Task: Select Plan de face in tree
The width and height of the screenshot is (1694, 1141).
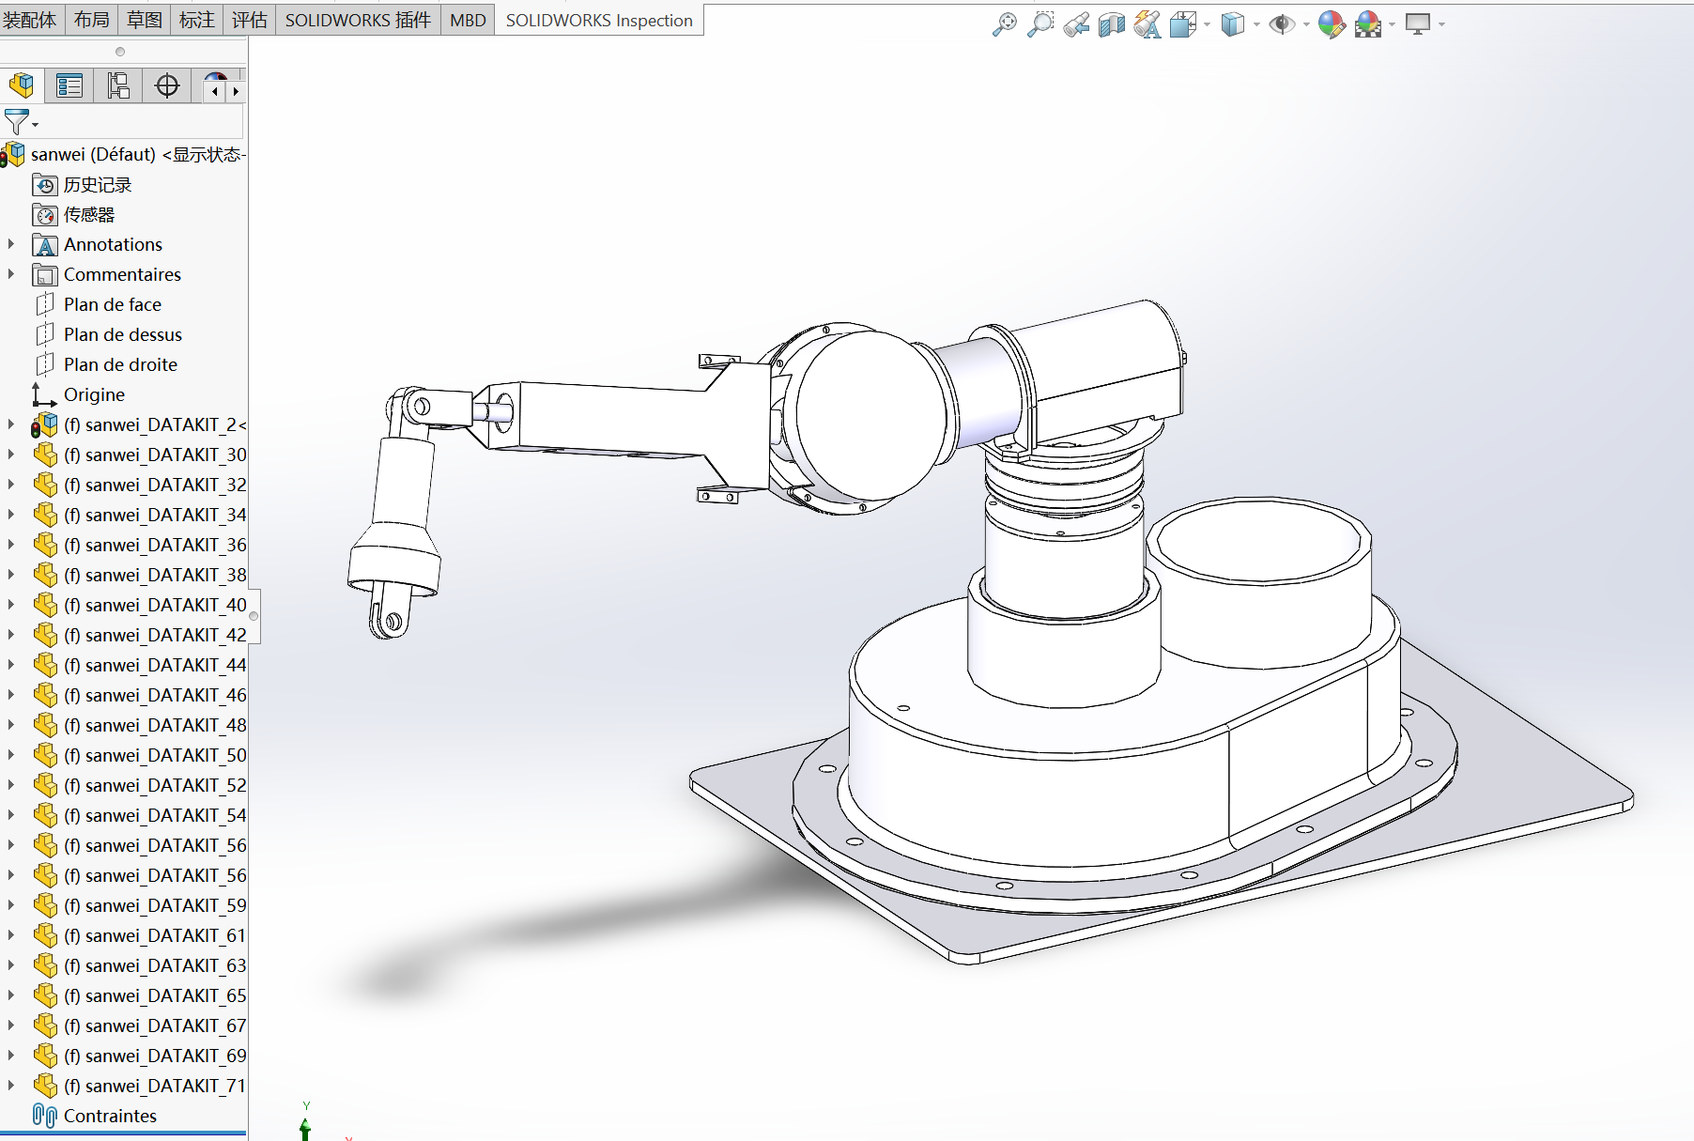Action: 112,304
